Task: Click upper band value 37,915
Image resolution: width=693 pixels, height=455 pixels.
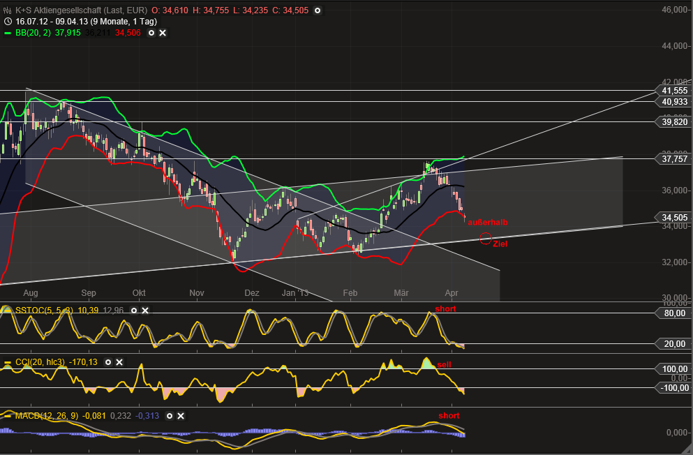Action: coord(68,33)
